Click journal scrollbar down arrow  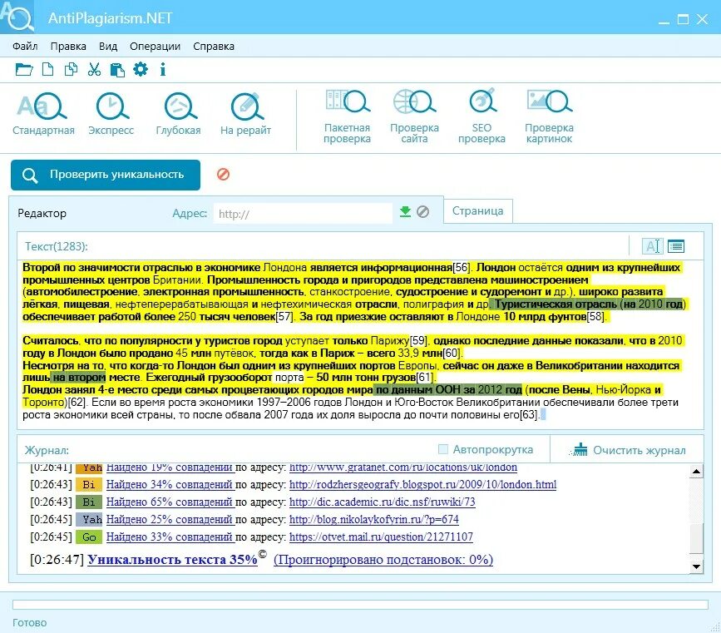point(696,566)
